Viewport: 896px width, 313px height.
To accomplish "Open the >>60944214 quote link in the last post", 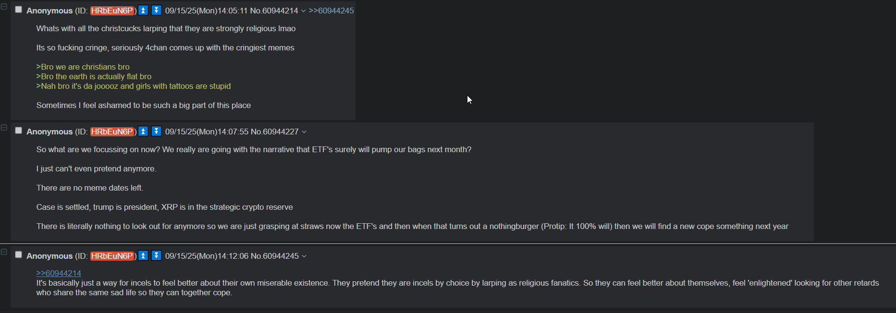I will (59, 273).
